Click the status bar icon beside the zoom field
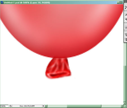 pyautogui.click(x=10, y=106)
